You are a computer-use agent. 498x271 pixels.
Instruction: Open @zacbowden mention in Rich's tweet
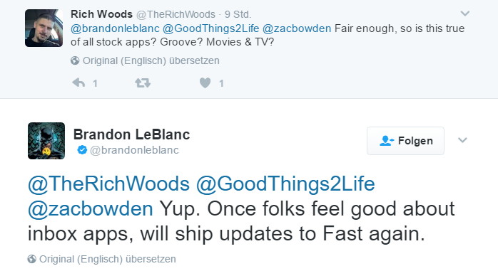[297, 28]
